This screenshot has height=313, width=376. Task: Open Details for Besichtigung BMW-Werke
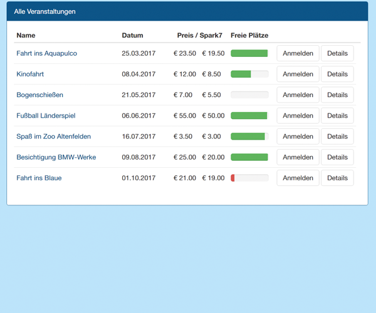coord(337,157)
